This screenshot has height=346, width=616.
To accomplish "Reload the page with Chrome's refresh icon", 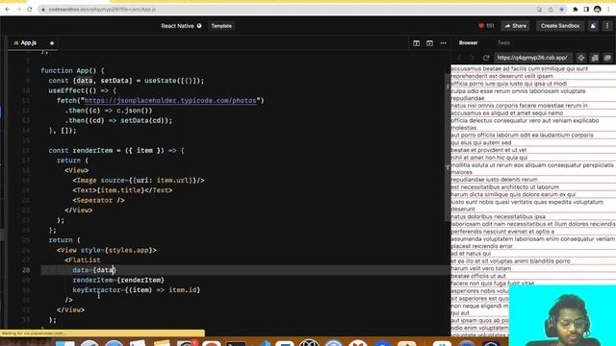I will click(30, 9).
